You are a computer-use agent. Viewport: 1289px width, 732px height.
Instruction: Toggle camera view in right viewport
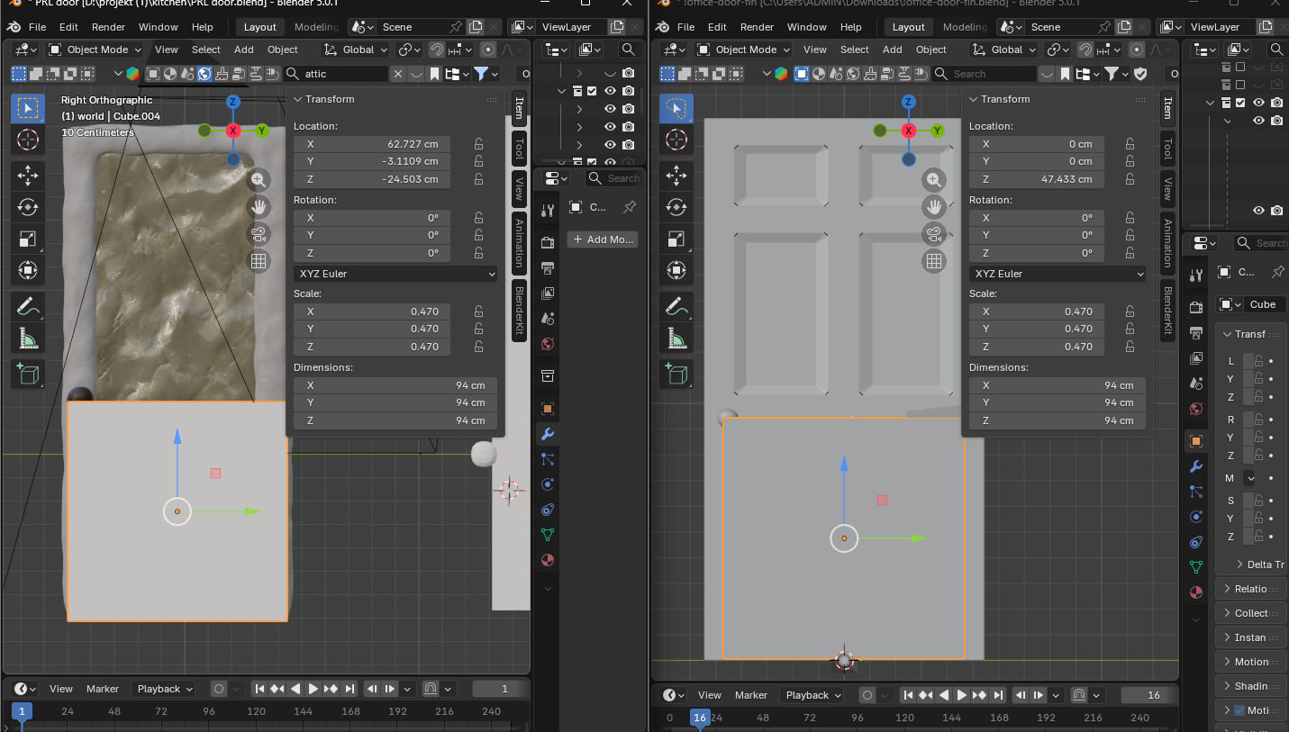pos(934,234)
